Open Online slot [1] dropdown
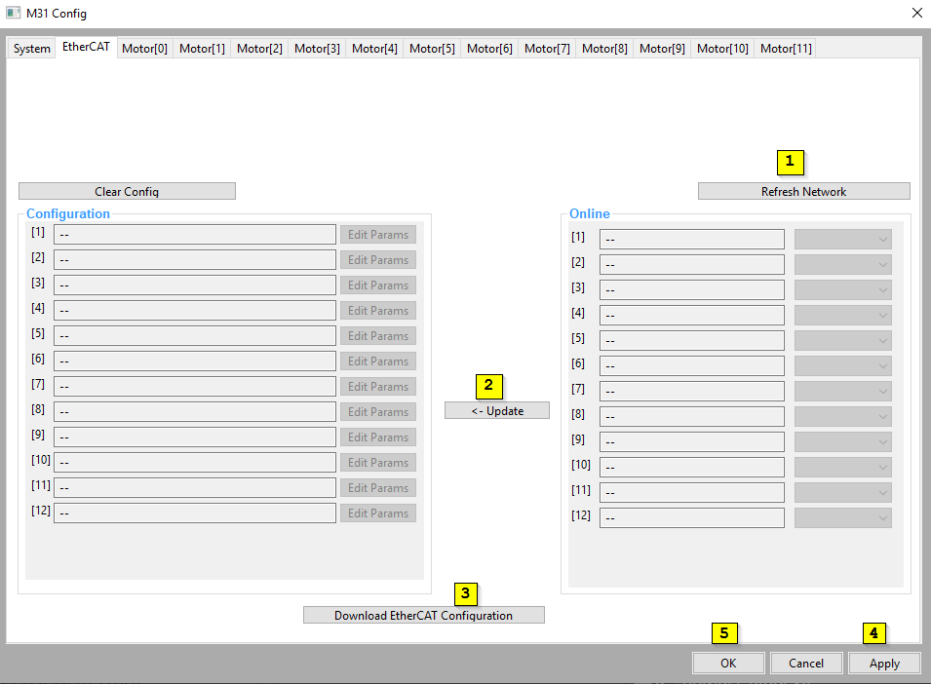 click(843, 239)
